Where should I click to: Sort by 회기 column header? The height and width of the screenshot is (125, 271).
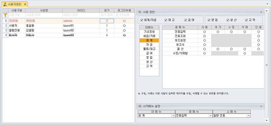click(107, 10)
